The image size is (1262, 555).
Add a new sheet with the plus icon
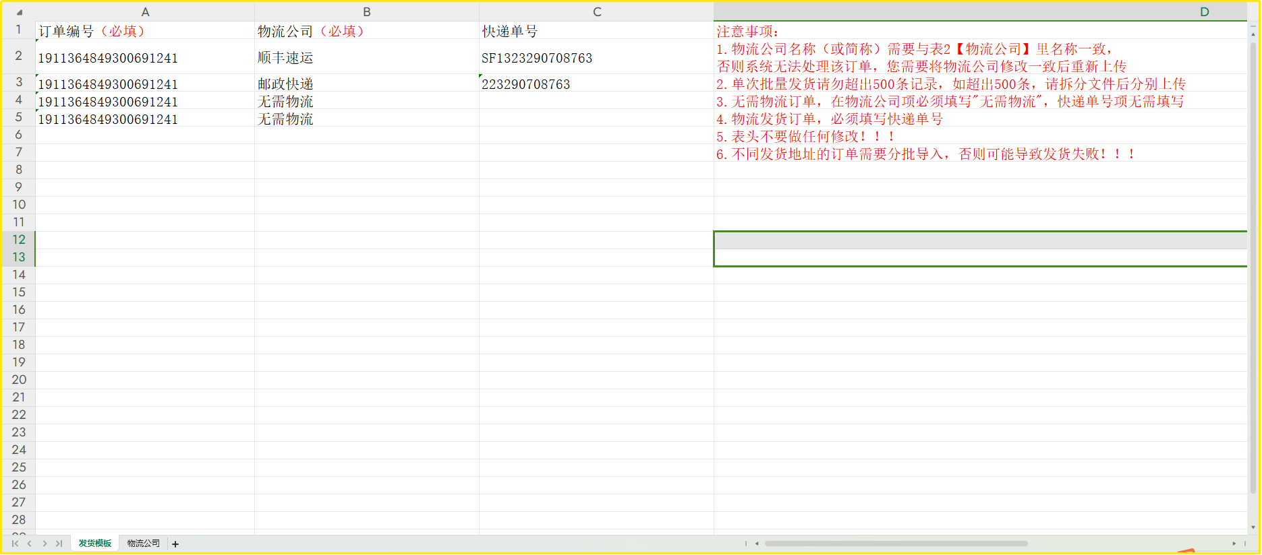click(175, 544)
